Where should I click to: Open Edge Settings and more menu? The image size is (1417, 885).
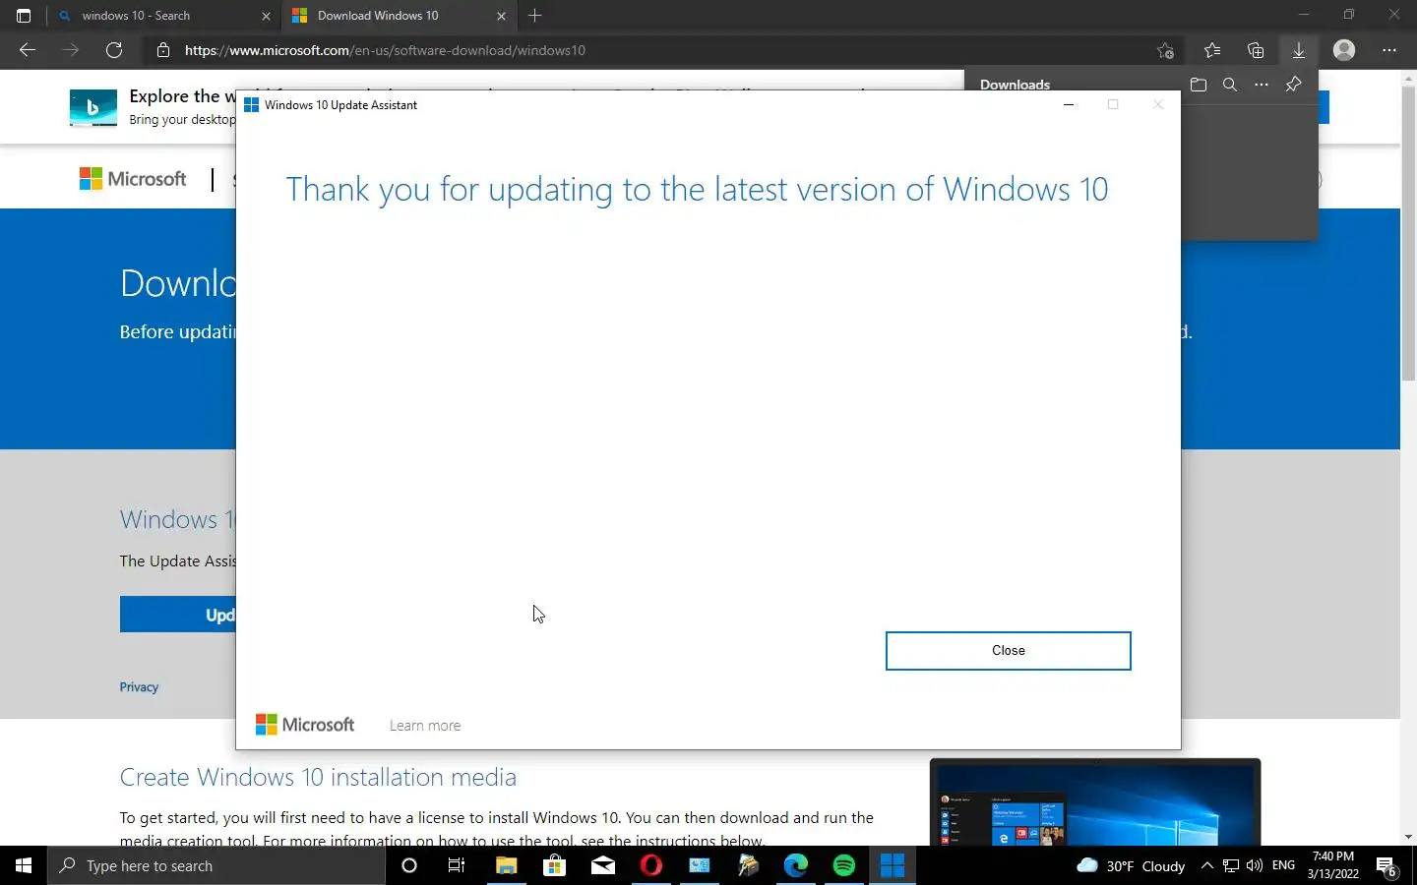tap(1389, 50)
